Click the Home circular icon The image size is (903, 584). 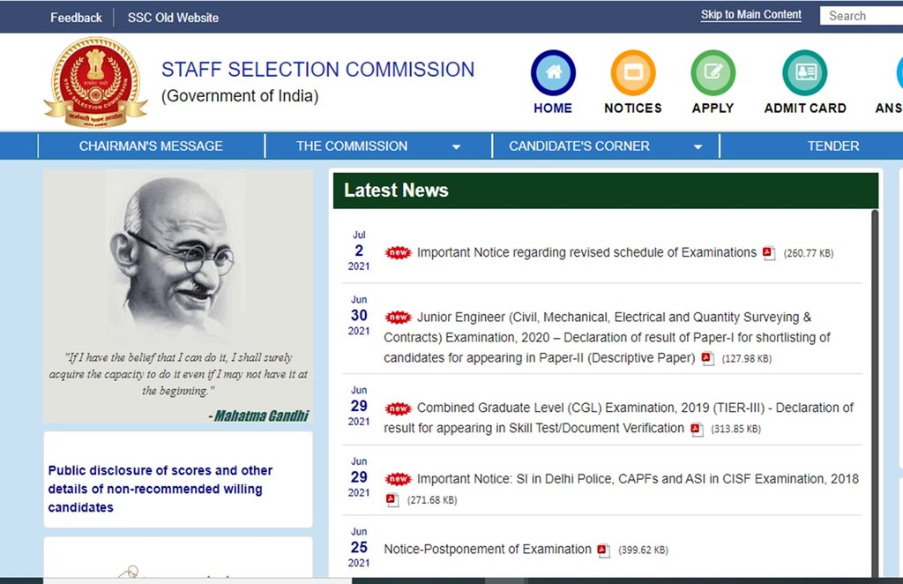pyautogui.click(x=553, y=73)
